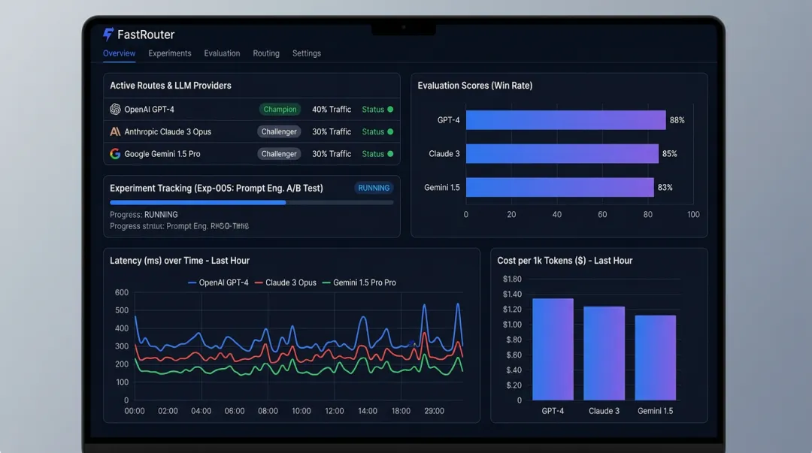Click the $1.80 label on cost axis
The width and height of the screenshot is (812, 453).
point(512,279)
